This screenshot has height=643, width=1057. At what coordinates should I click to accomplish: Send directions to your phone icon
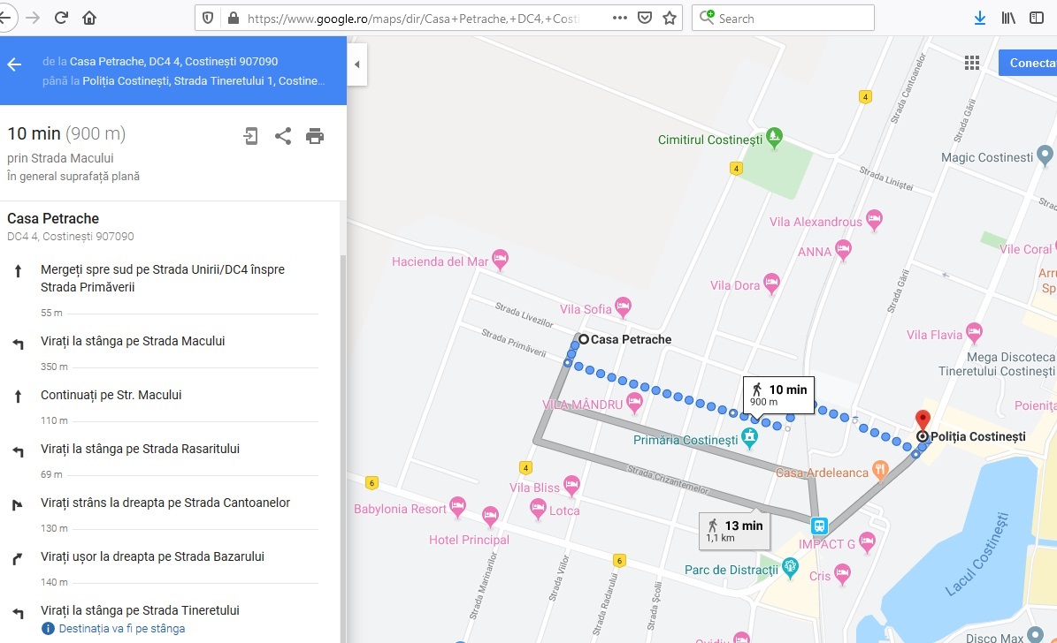(x=251, y=136)
